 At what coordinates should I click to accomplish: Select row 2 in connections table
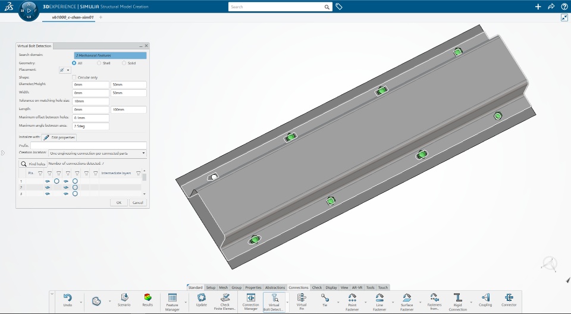pos(80,187)
